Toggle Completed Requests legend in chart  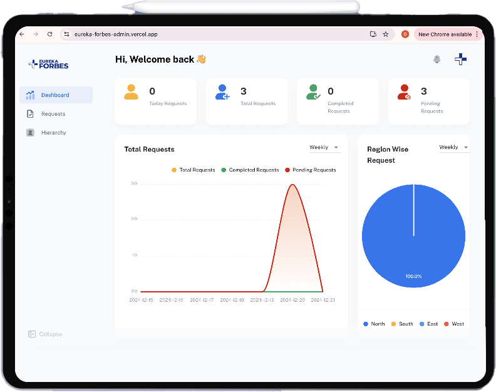tap(250, 170)
